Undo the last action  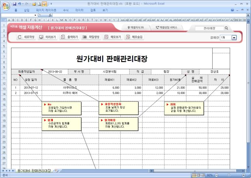pos(20,4)
